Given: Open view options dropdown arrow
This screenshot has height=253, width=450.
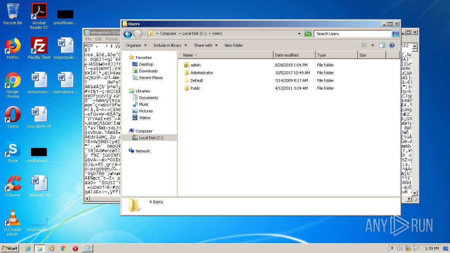Looking at the screenshot, I should [x=373, y=45].
